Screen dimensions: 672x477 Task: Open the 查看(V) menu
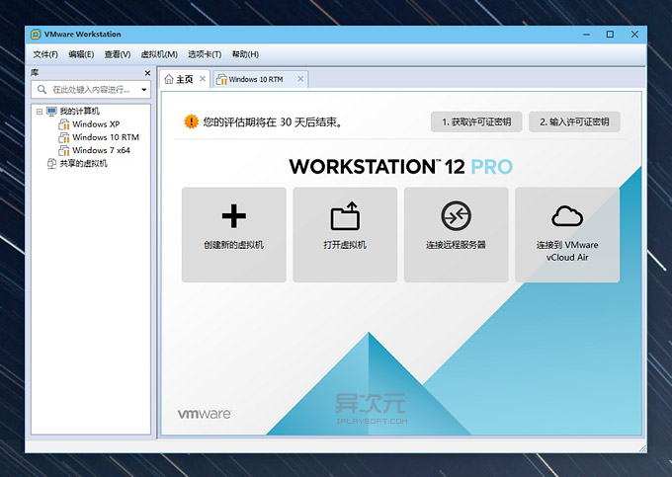point(118,54)
